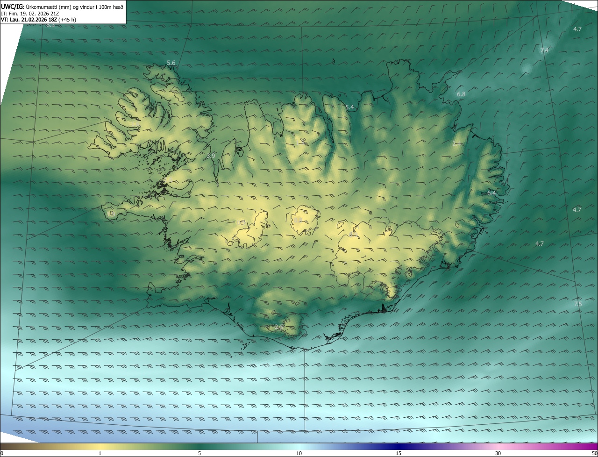Click the 4.7 label directly above 7.4

click(577, 29)
